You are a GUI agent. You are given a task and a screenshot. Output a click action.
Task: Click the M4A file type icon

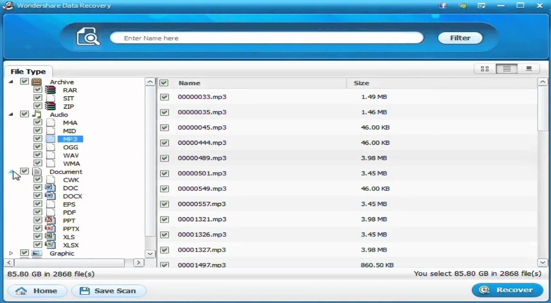(50, 122)
